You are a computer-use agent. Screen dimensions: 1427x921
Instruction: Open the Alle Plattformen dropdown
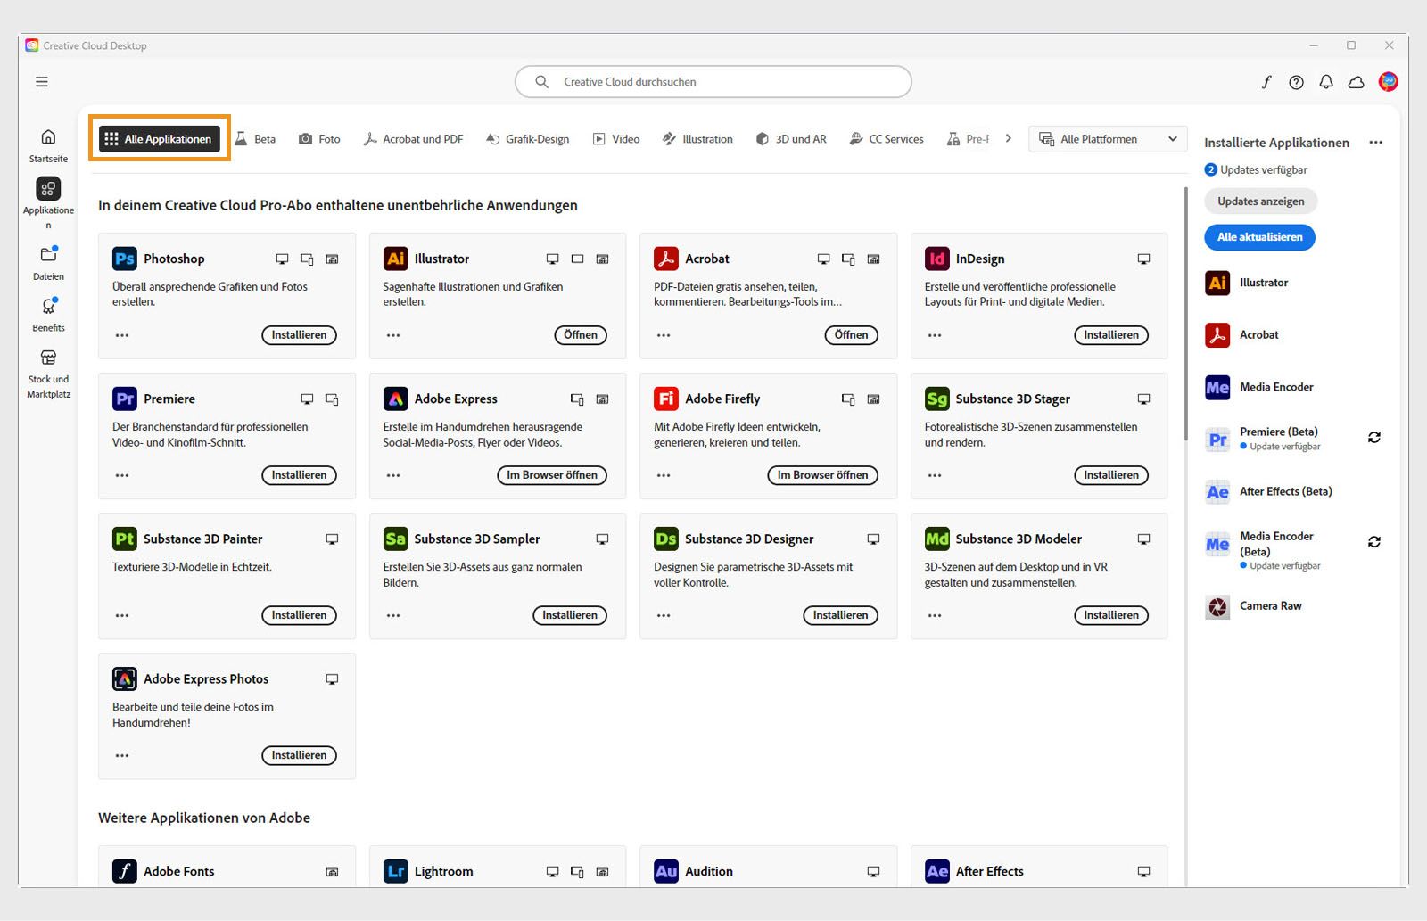[x=1107, y=139]
